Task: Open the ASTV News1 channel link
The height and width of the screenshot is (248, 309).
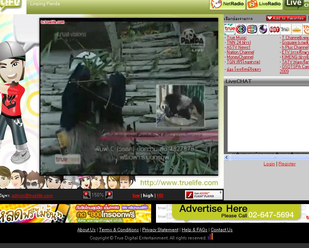Action: coord(238,47)
